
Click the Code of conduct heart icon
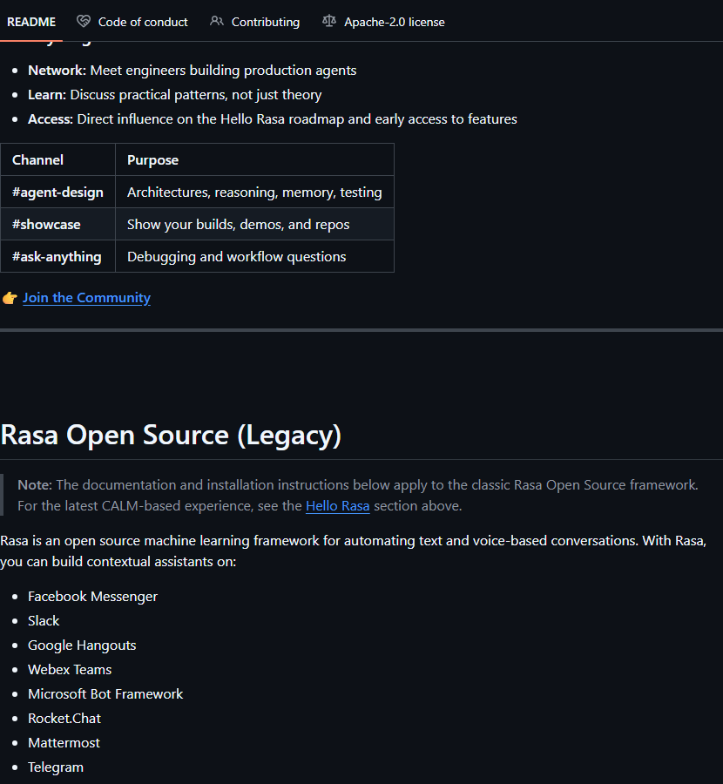[84, 22]
